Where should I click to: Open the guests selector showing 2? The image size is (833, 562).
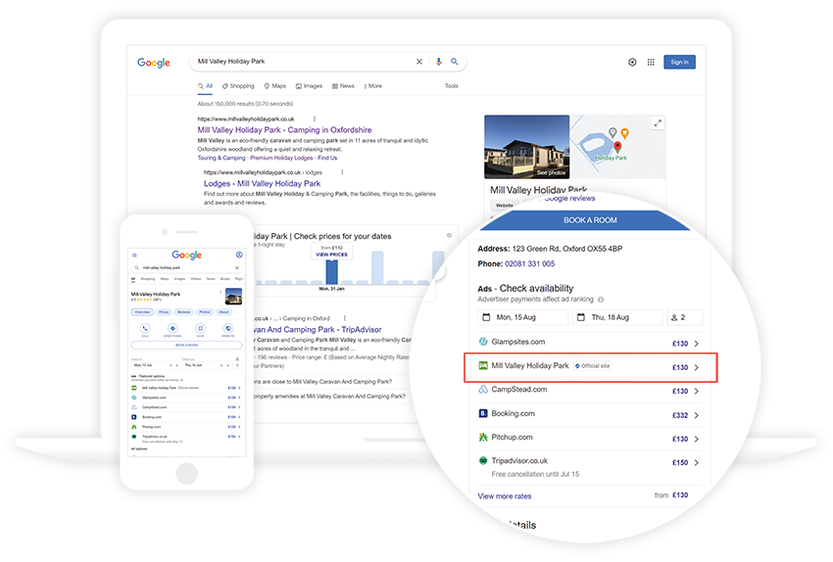pos(685,317)
